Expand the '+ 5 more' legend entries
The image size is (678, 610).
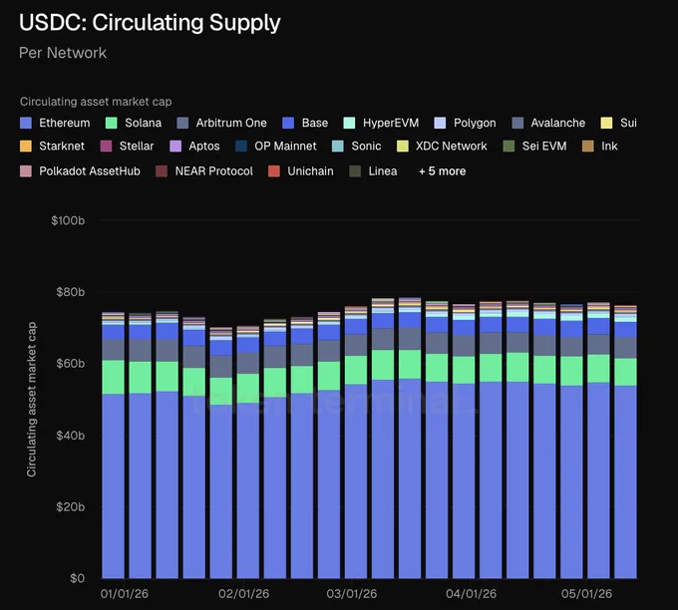click(x=443, y=171)
